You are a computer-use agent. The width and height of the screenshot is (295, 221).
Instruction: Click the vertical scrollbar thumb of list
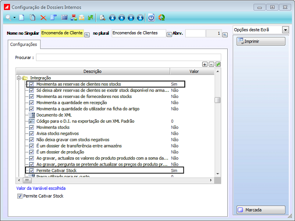[x=217, y=100]
